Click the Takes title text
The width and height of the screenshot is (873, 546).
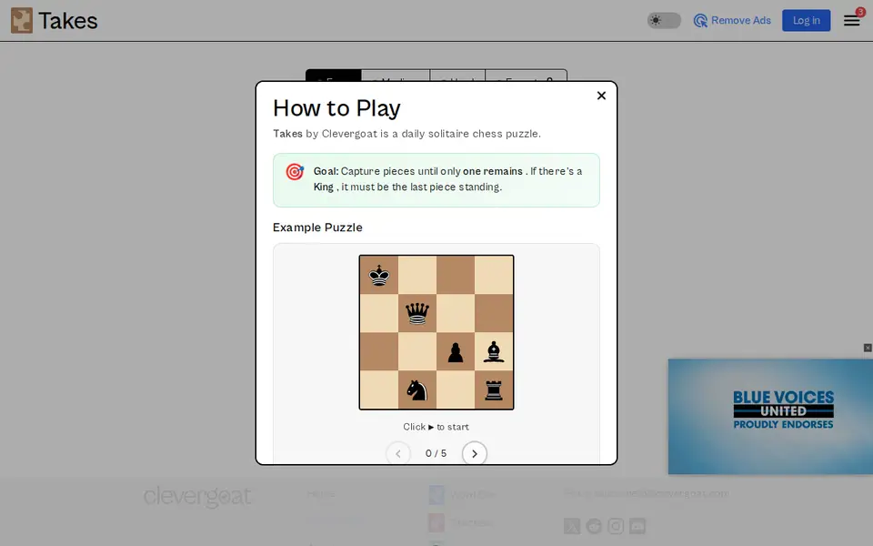click(68, 21)
